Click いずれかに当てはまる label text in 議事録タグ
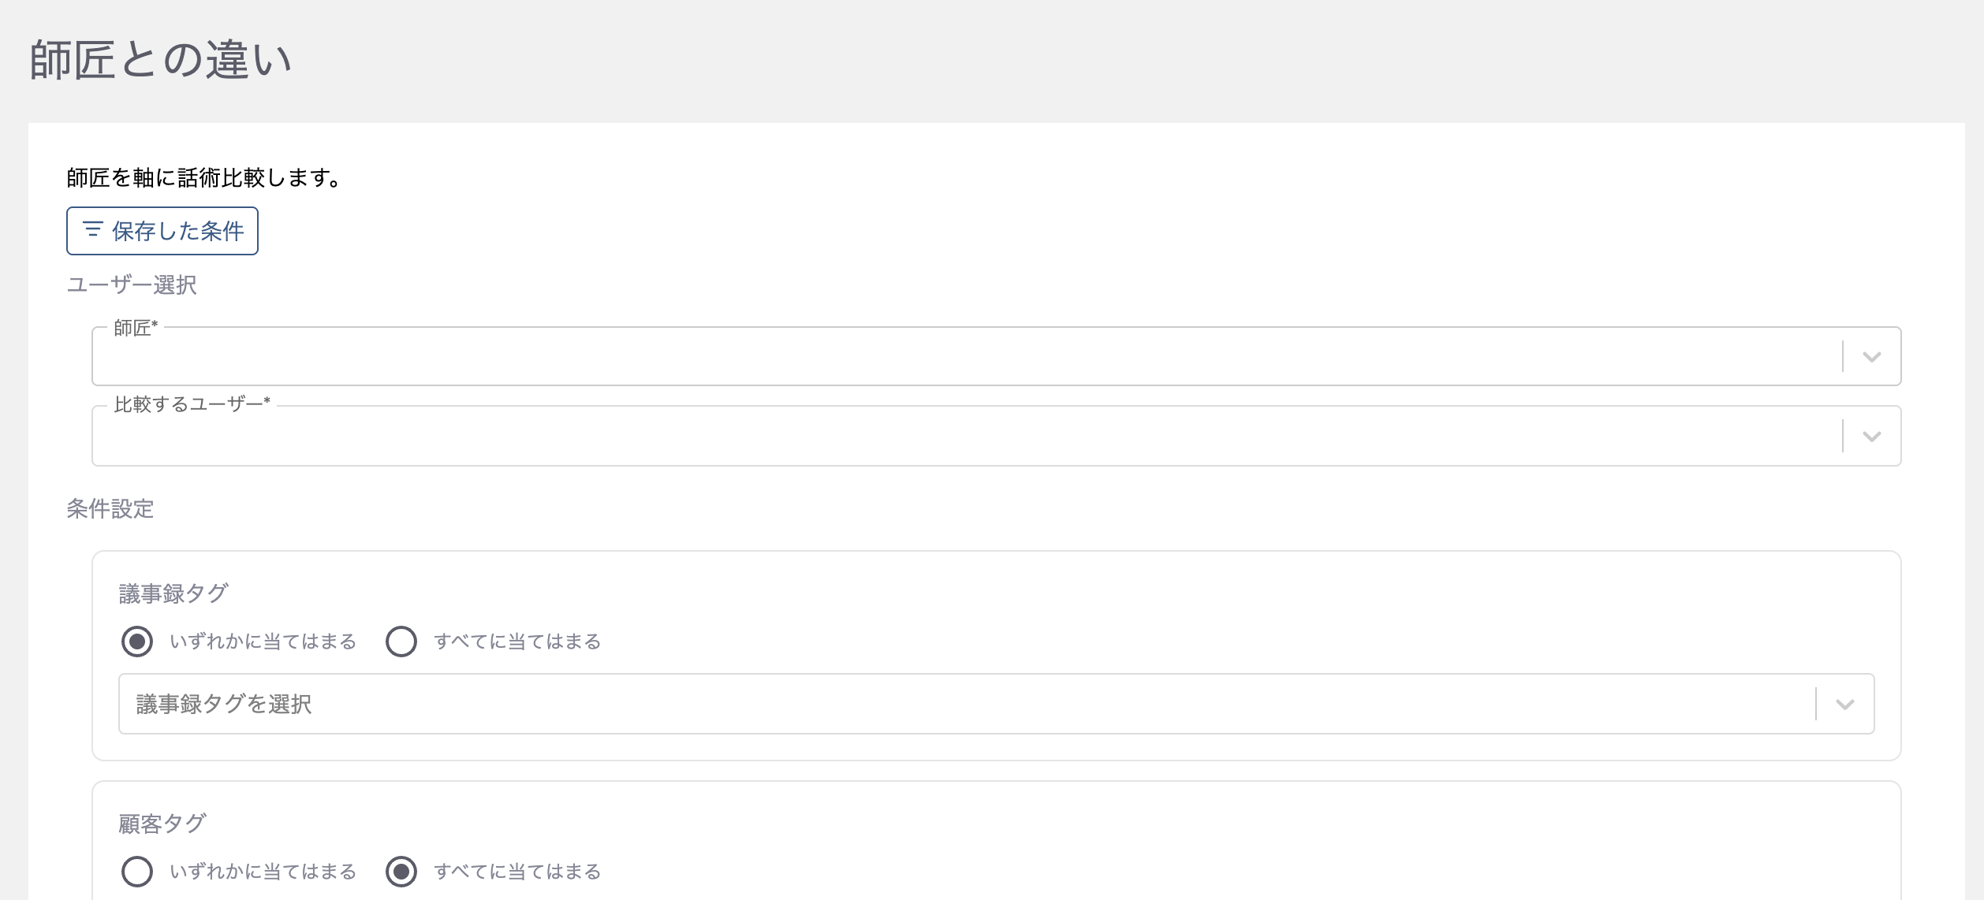The image size is (1984, 900). coord(263,642)
